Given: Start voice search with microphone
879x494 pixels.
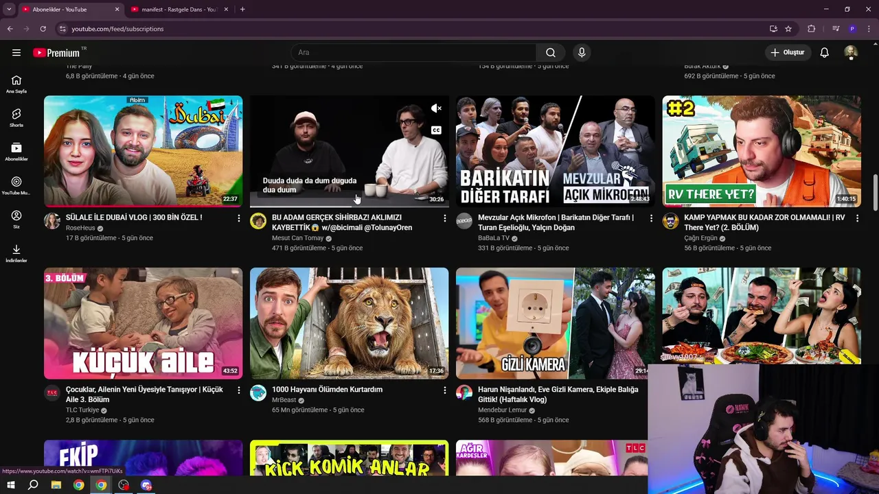Looking at the screenshot, I should 582,53.
